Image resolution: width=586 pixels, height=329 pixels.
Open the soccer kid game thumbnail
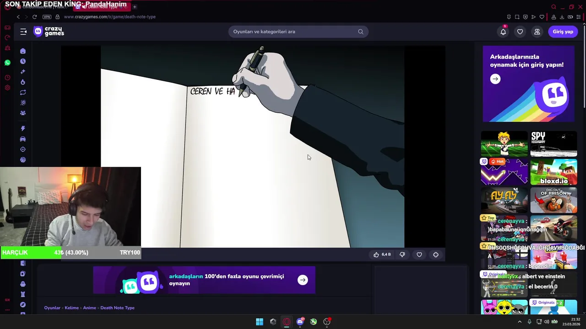(504, 144)
